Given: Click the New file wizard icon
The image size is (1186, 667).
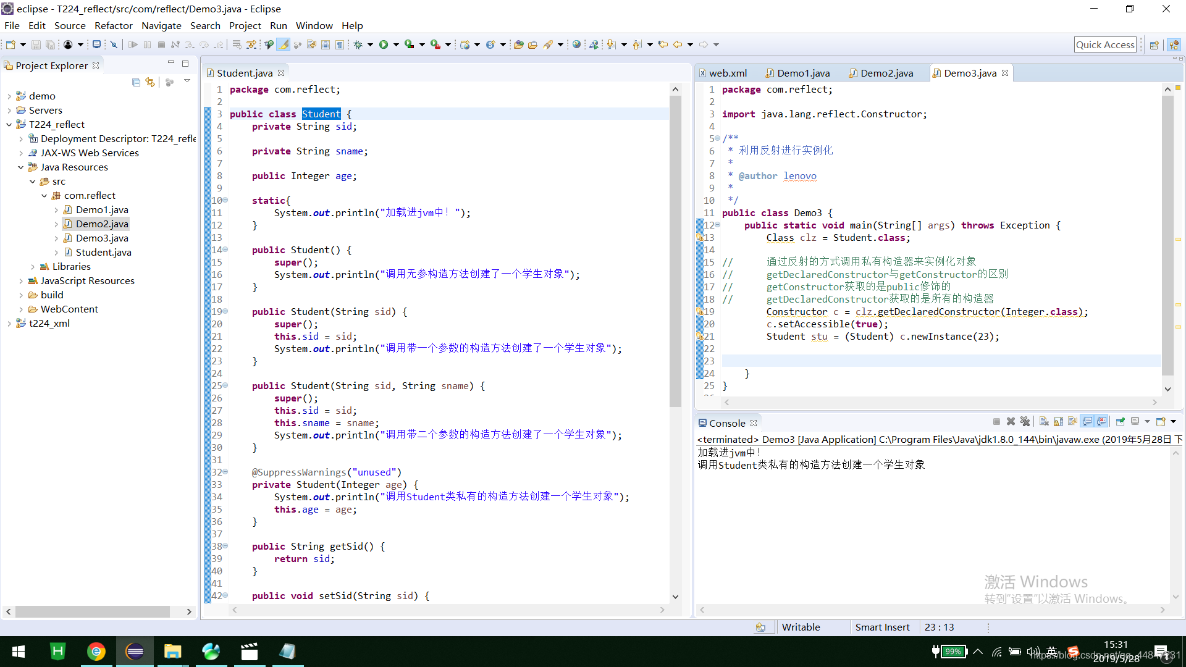Looking at the screenshot, I should [x=11, y=44].
